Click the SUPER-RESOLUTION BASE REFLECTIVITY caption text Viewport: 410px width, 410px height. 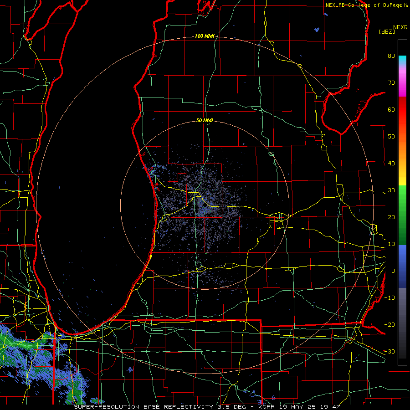click(143, 407)
